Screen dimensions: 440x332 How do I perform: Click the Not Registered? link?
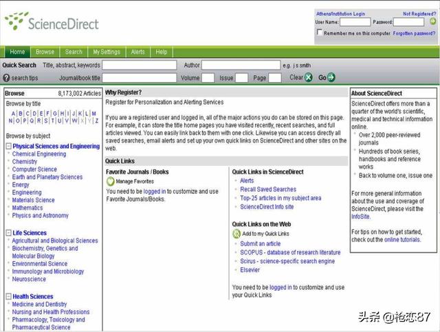point(419,14)
